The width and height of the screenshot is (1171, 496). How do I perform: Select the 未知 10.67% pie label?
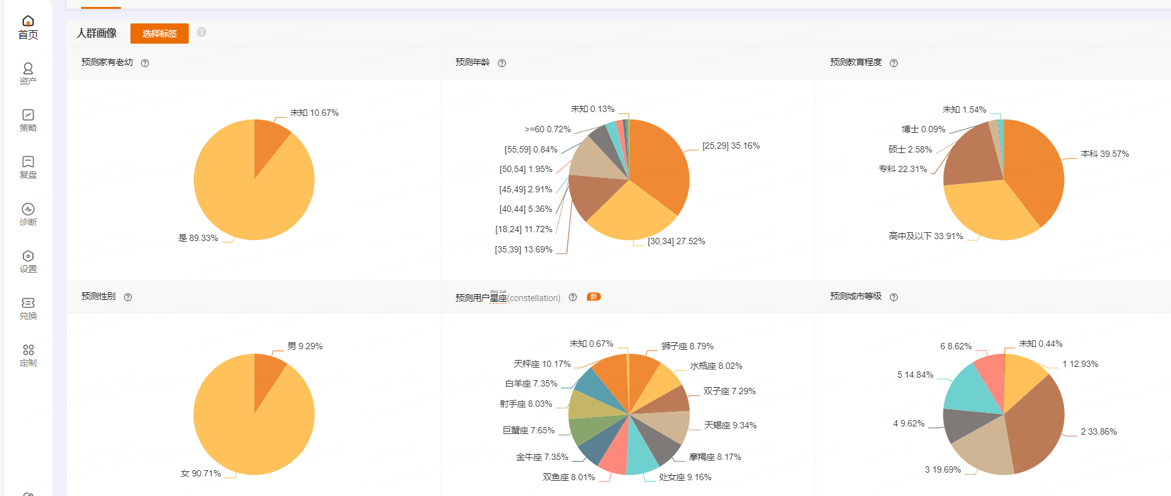click(314, 113)
